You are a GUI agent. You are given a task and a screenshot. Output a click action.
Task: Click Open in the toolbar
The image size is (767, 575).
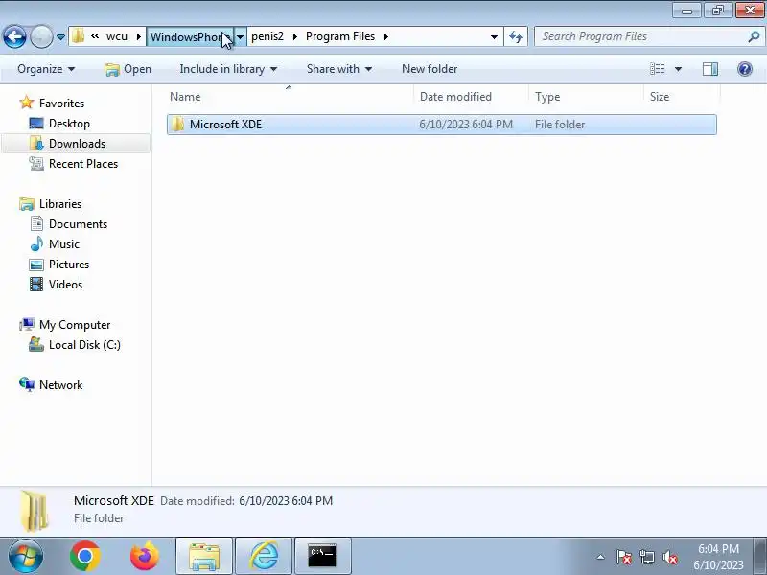click(x=128, y=69)
